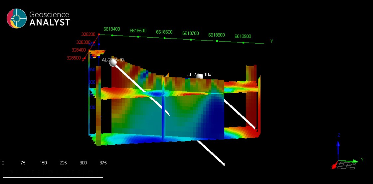
Task: Click the AL-2025-10a drillhole text label
Action: click(199, 74)
